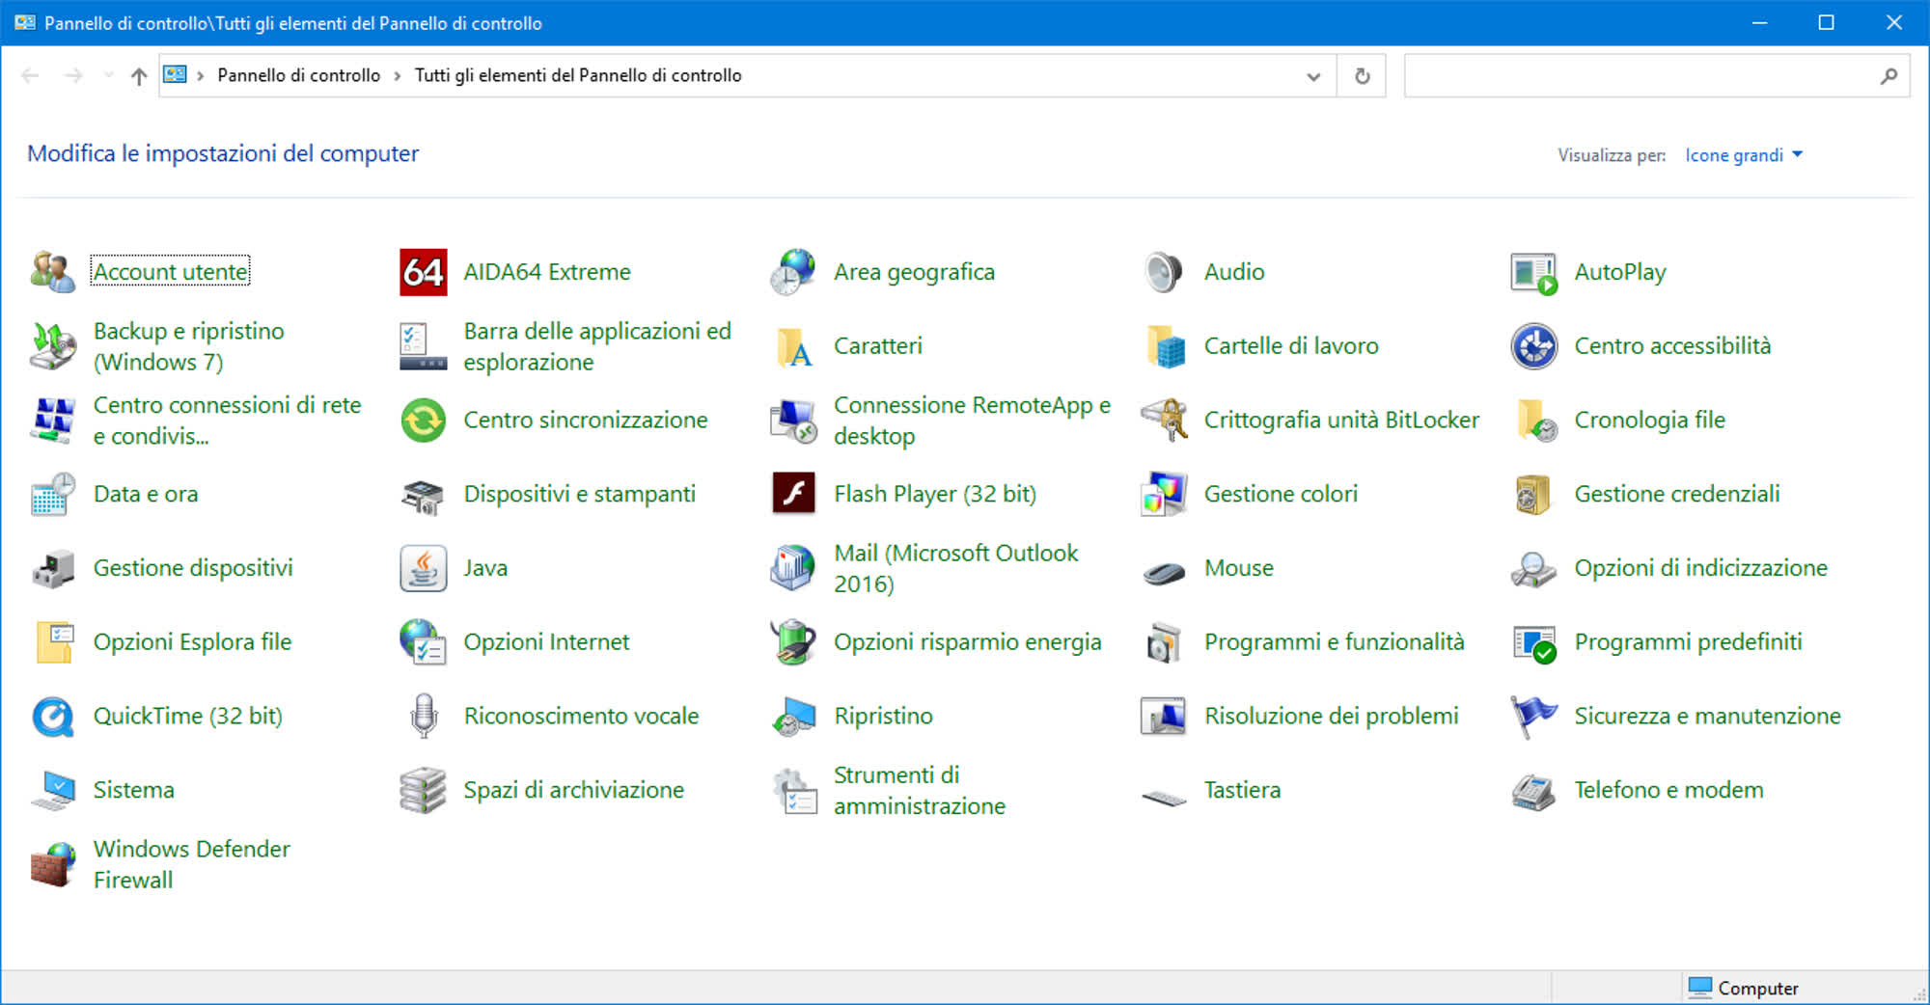Open the Java coffee cup icon
Image resolution: width=1930 pixels, height=1005 pixels.
(423, 568)
